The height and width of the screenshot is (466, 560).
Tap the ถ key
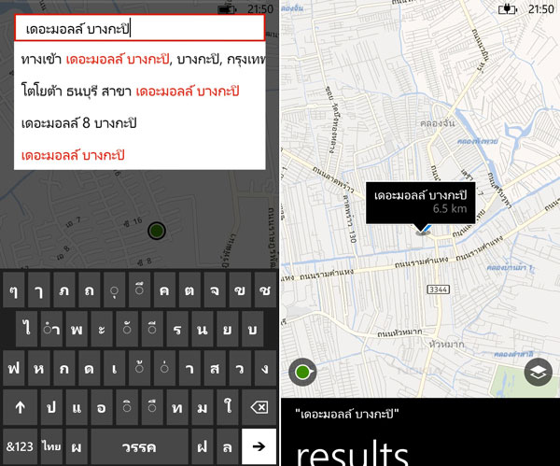(x=90, y=289)
